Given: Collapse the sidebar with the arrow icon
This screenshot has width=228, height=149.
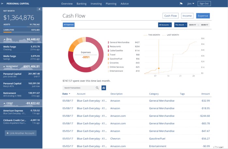Looking at the screenshot, I should click(x=2, y=4).
